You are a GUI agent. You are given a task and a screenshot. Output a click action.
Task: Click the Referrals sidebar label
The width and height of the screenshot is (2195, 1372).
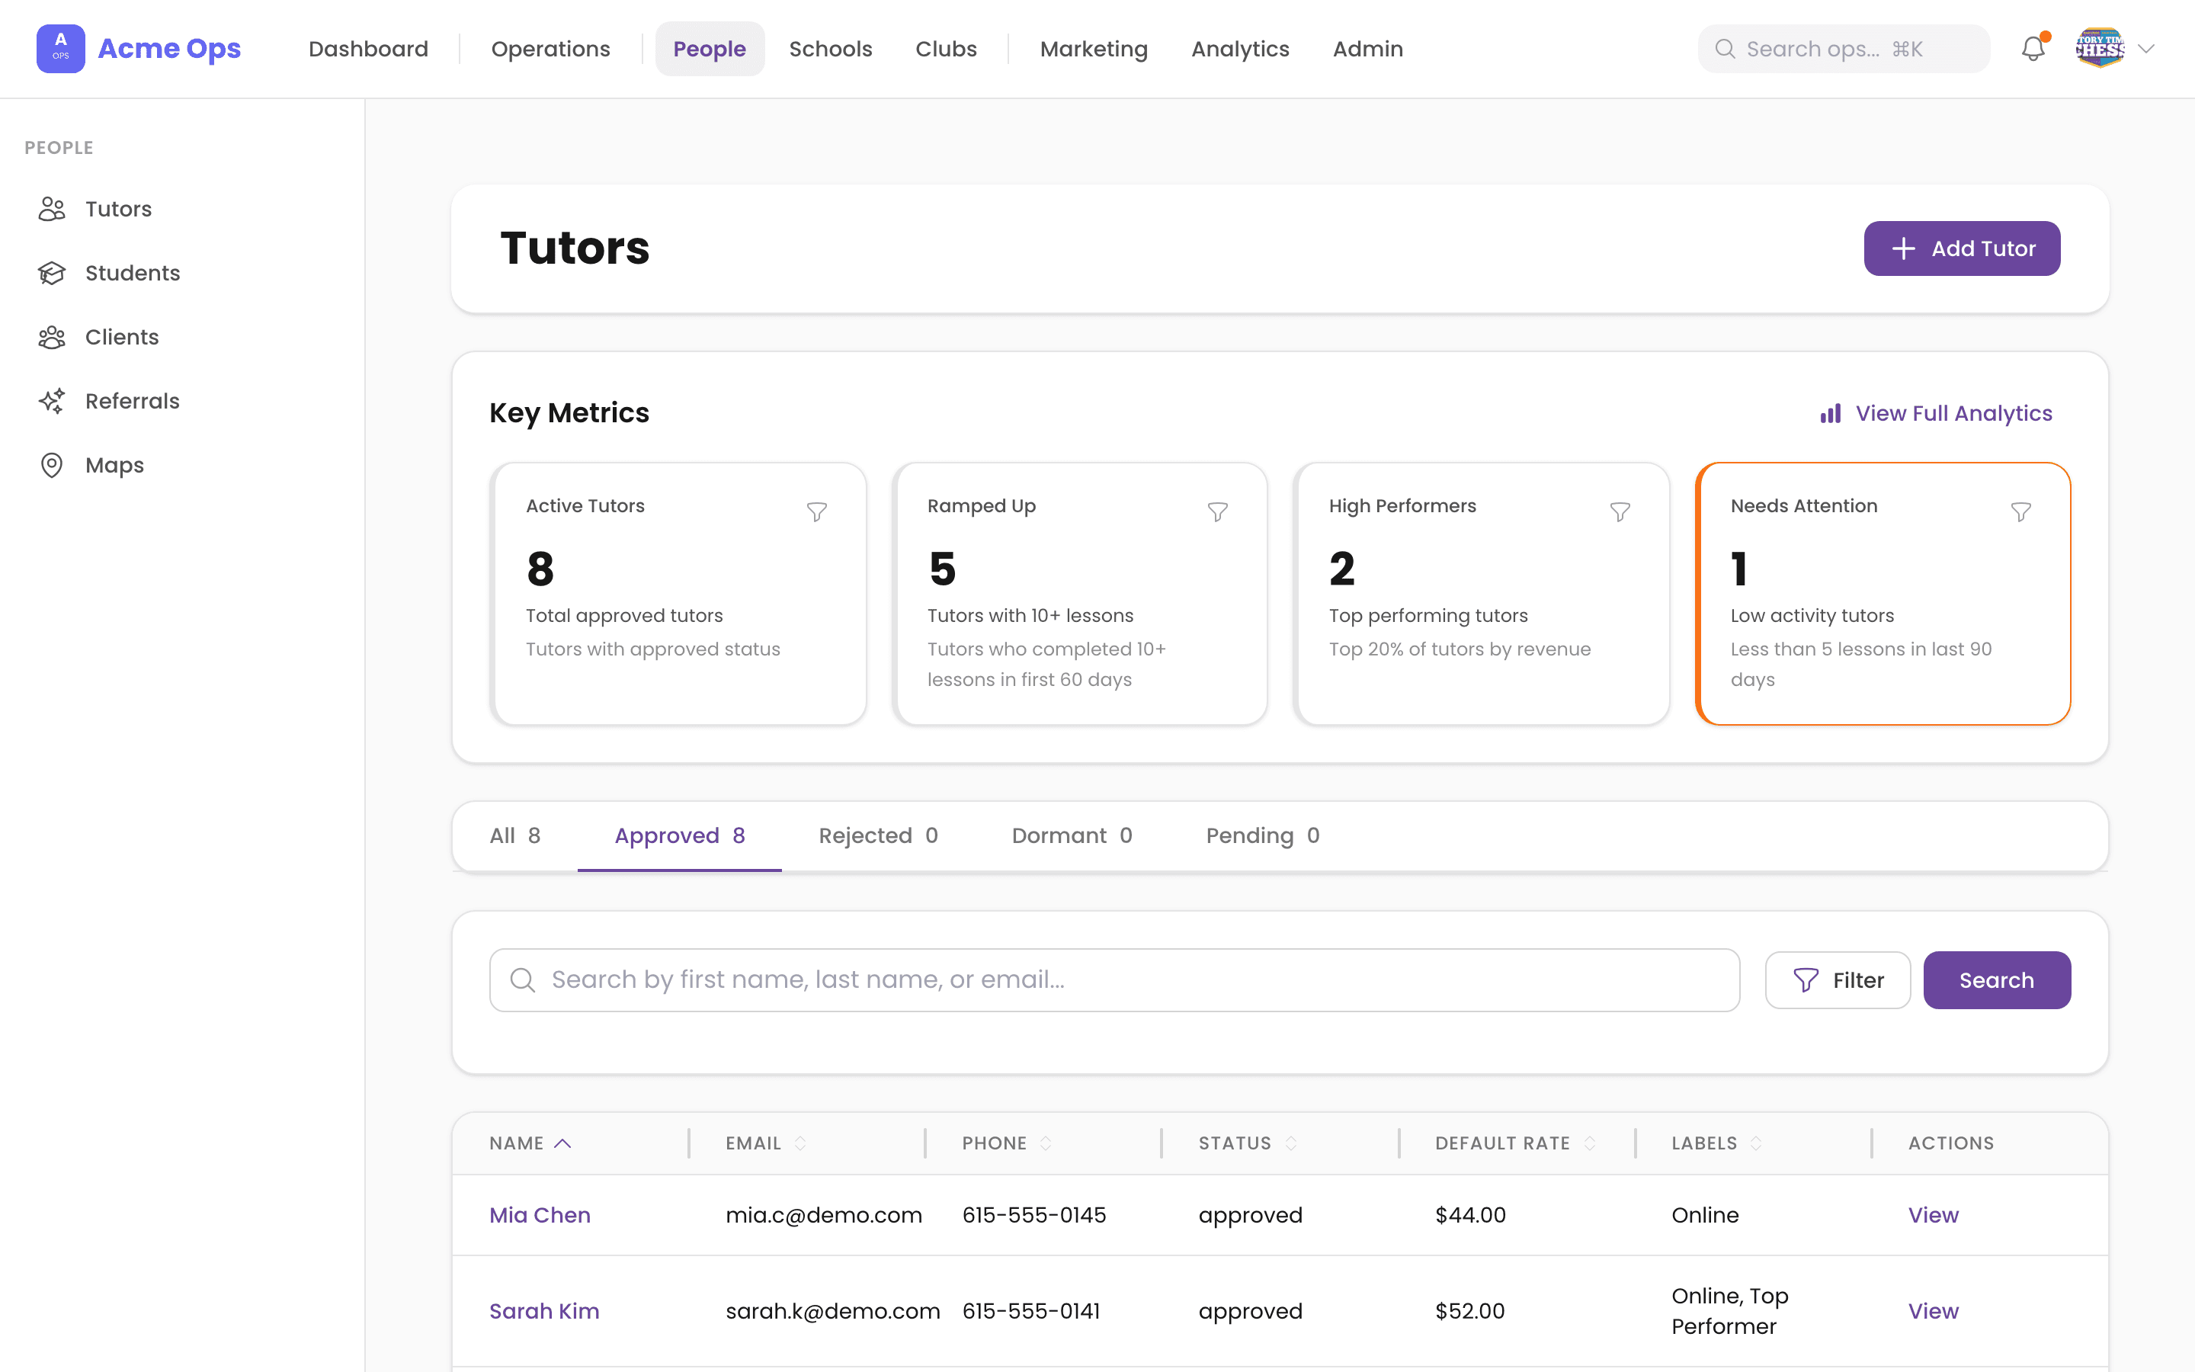[133, 401]
